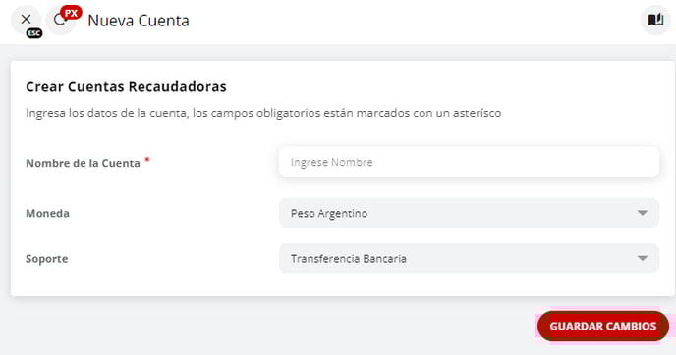Click the Nueva Cuenta title
This screenshot has height=355, width=676.
click(x=139, y=21)
